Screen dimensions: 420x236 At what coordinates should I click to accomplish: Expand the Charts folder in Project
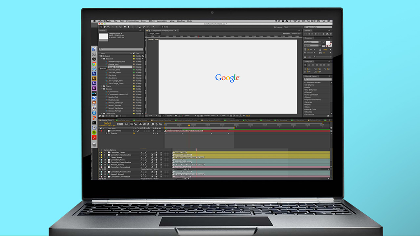point(102,86)
